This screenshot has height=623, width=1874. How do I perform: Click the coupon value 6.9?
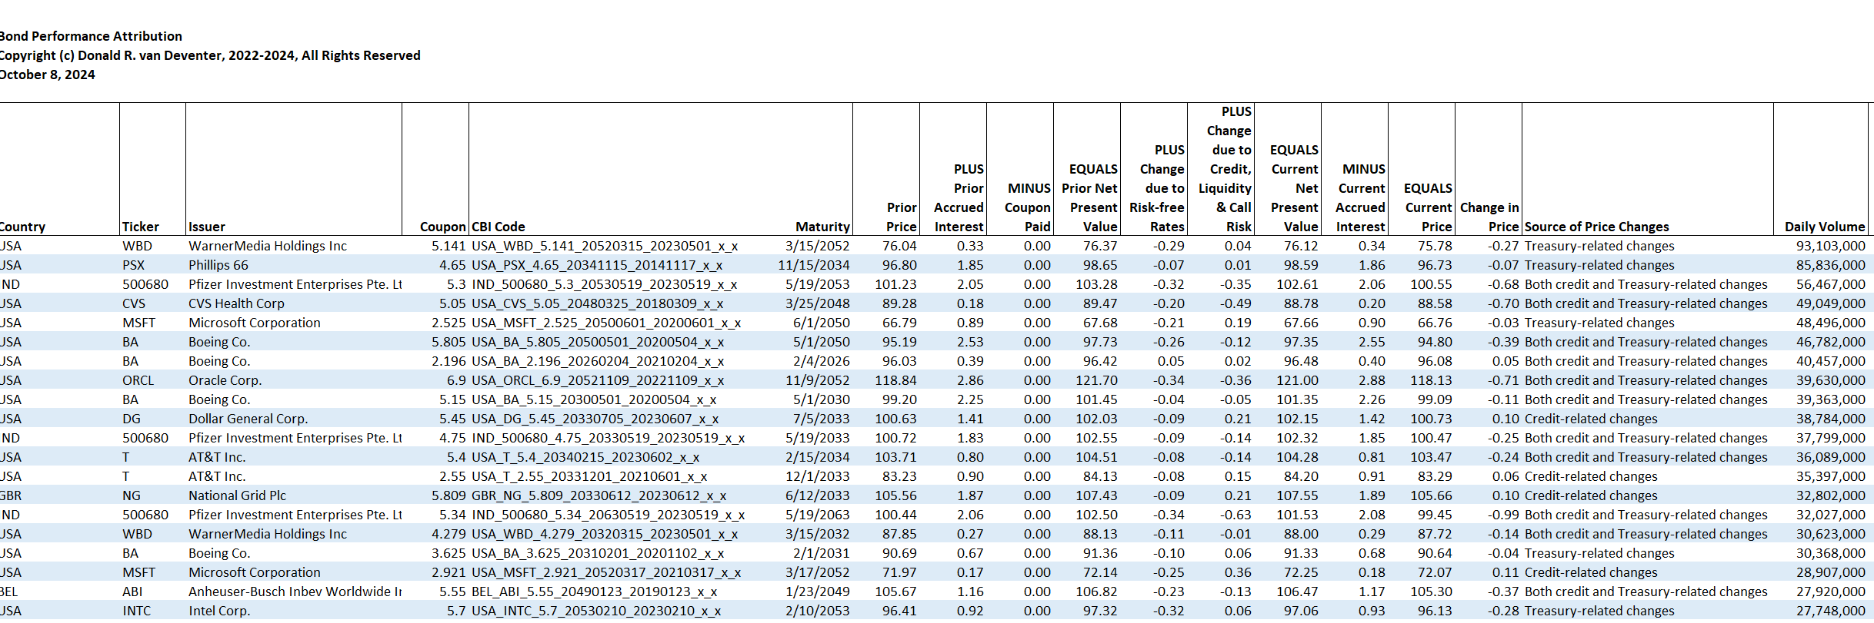coord(456,380)
